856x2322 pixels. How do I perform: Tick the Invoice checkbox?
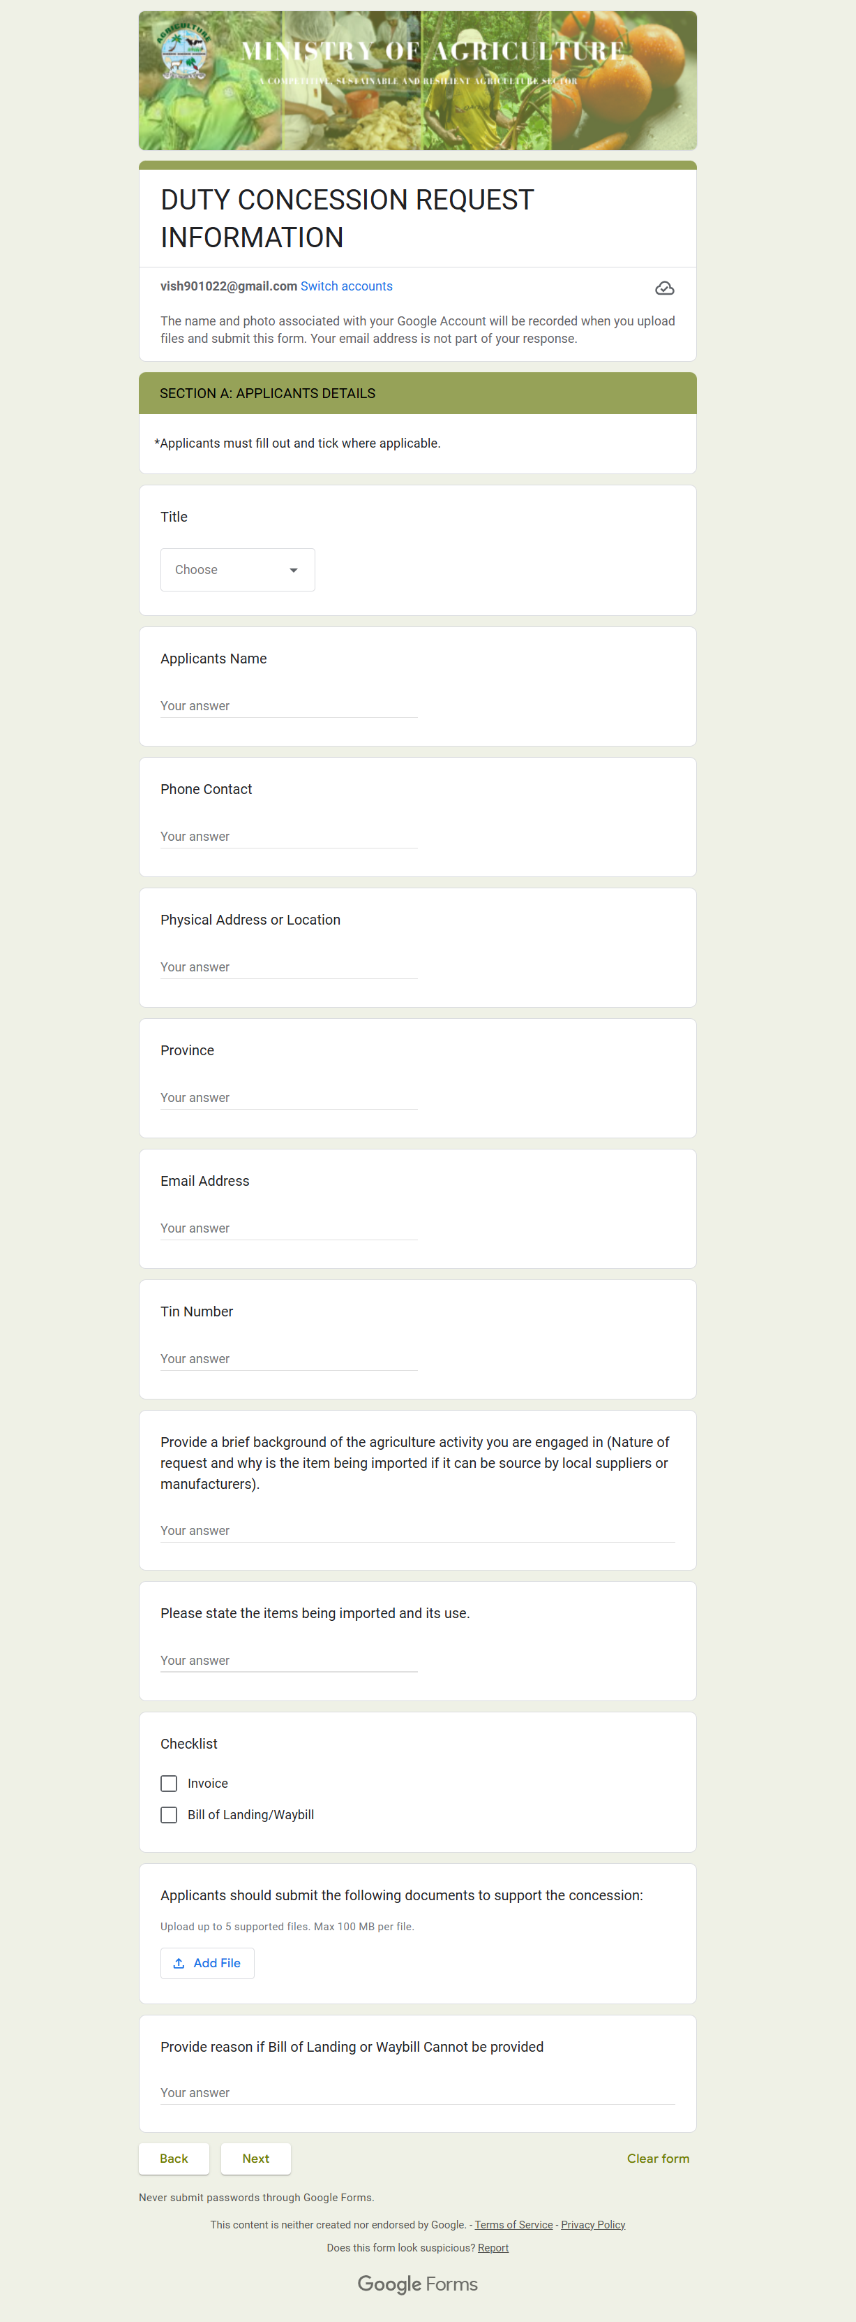168,1783
